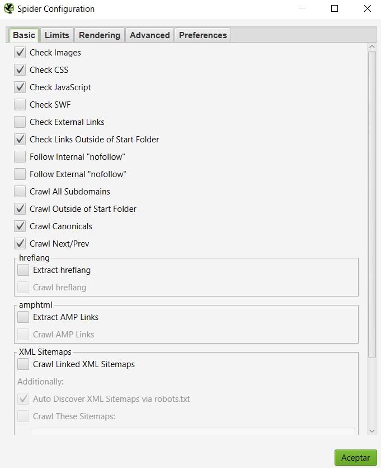This screenshot has height=468, width=381.
Task: Maximize the Spider Configuration window
Action: [335, 8]
